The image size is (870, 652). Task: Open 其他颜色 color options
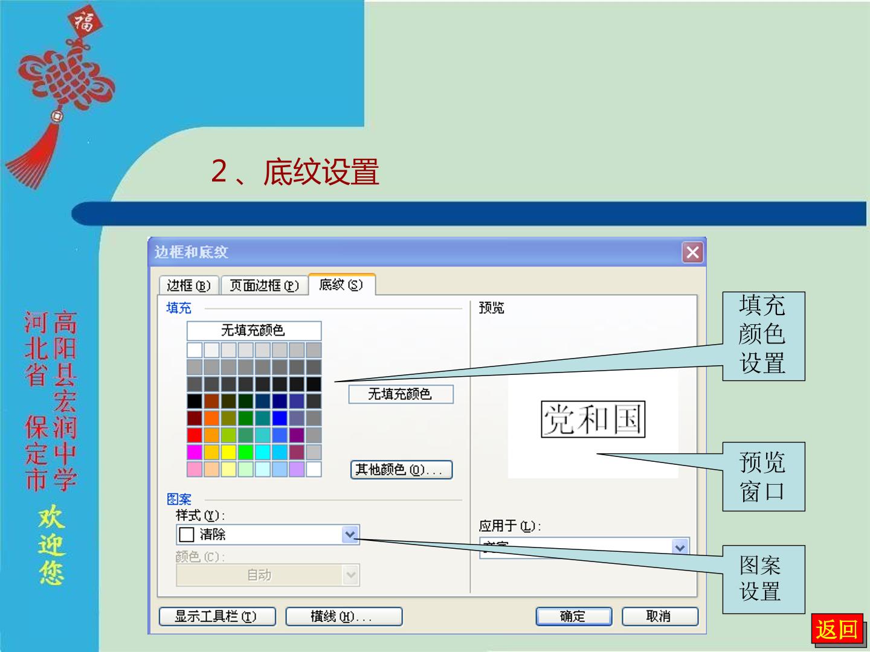pos(401,470)
